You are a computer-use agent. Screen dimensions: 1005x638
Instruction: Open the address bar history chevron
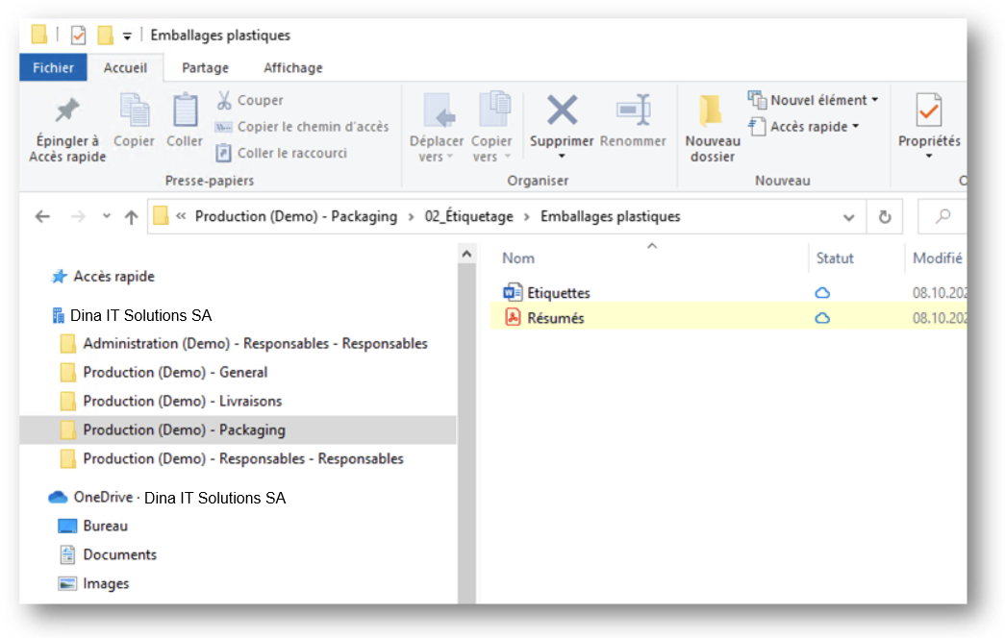(x=848, y=217)
